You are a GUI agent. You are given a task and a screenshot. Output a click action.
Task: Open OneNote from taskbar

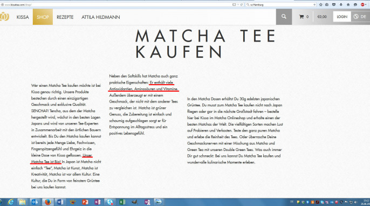[x=98, y=202]
